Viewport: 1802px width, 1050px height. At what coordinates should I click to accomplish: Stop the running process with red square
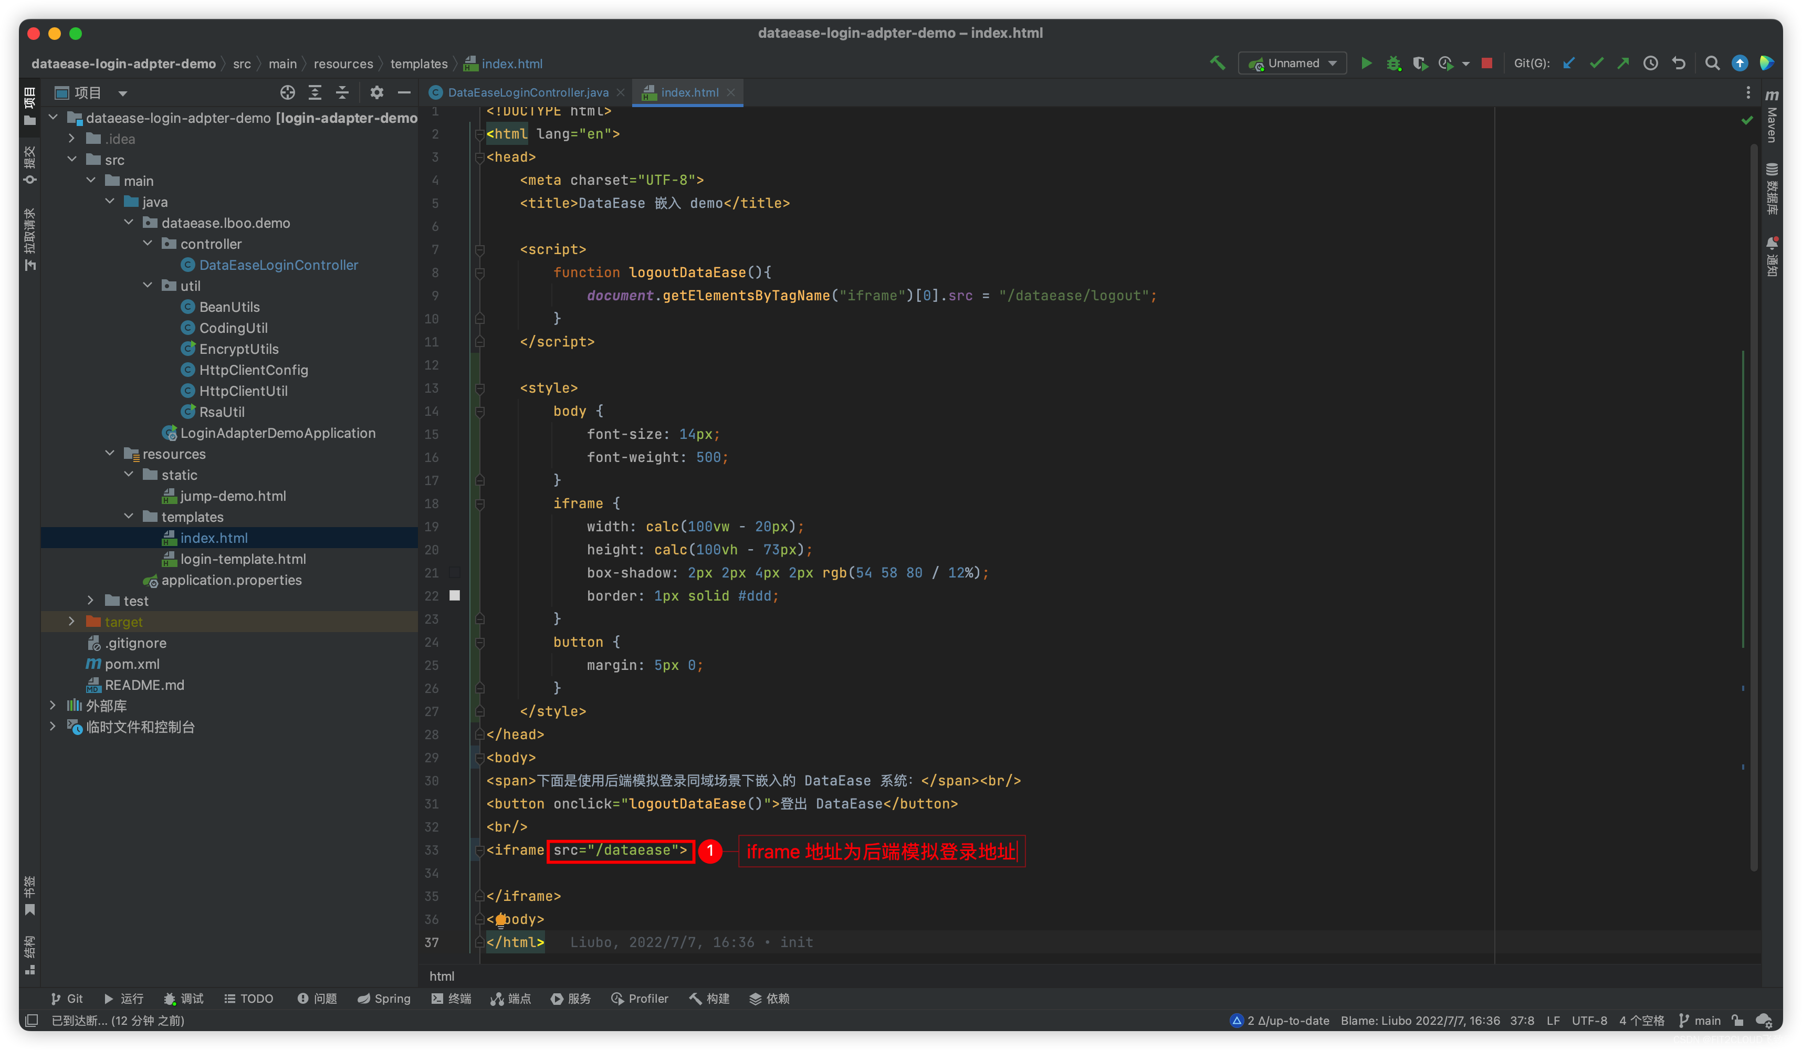pyautogui.click(x=1486, y=63)
